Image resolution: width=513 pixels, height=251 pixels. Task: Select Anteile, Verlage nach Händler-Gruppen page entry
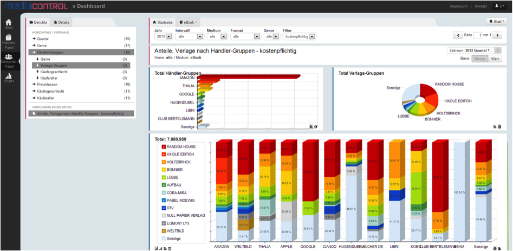81,113
